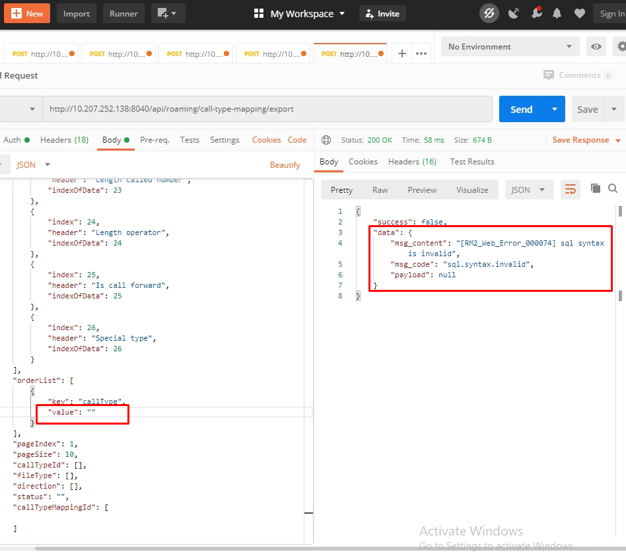This screenshot has width=626, height=552.
Task: Switch to the Headers (18) request tab
Action: point(64,140)
